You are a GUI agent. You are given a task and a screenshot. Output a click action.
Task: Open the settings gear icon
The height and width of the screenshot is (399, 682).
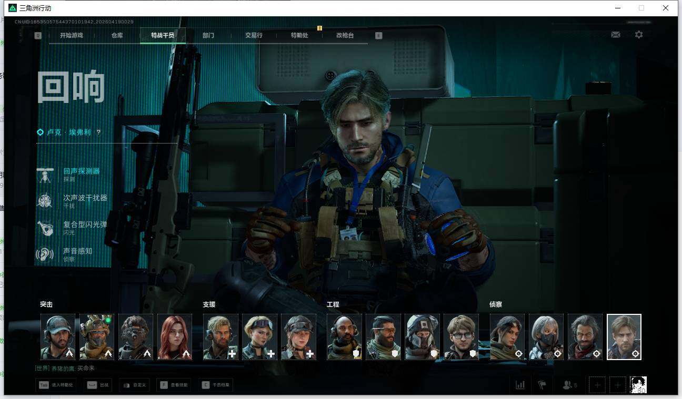pyautogui.click(x=638, y=35)
